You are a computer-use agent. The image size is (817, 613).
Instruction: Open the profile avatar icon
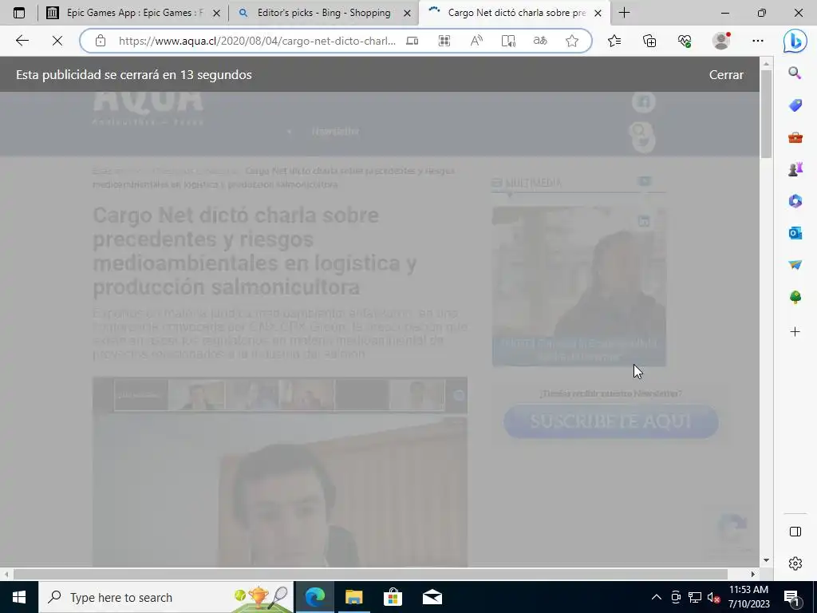click(x=721, y=41)
